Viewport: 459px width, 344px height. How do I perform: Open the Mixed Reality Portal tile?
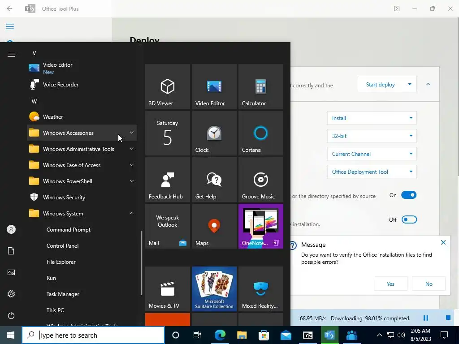(261, 289)
